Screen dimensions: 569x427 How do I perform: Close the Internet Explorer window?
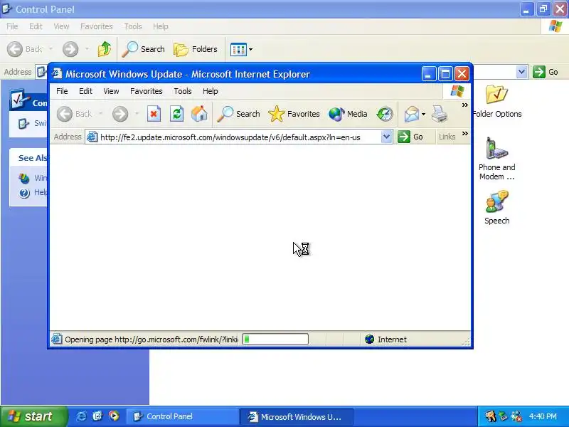[462, 74]
